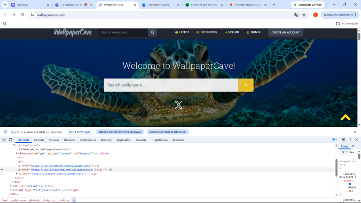Click the Styles filter funnel icon
This screenshot has width=361, height=203.
[343, 152]
